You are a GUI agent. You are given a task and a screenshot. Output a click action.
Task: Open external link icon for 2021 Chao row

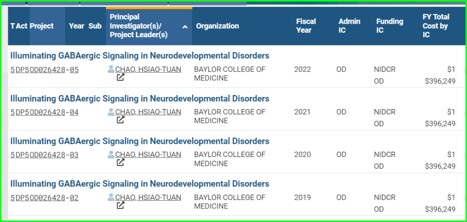click(120, 120)
